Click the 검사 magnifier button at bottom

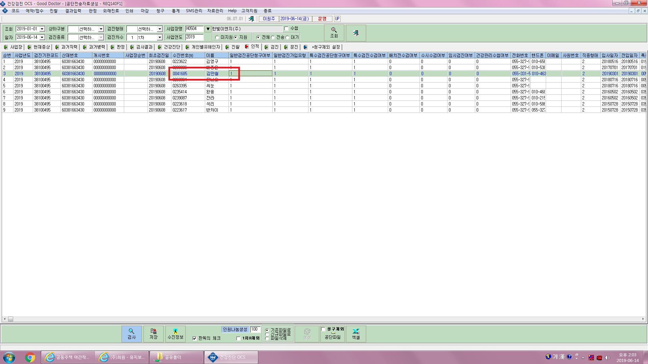132,334
